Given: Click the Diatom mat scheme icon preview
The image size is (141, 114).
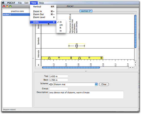Looking at the screenshot, I should (51, 84).
